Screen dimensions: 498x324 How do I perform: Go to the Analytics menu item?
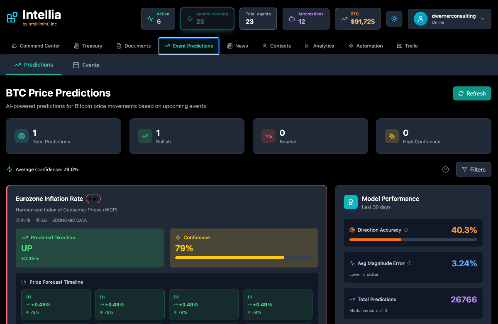pos(320,46)
